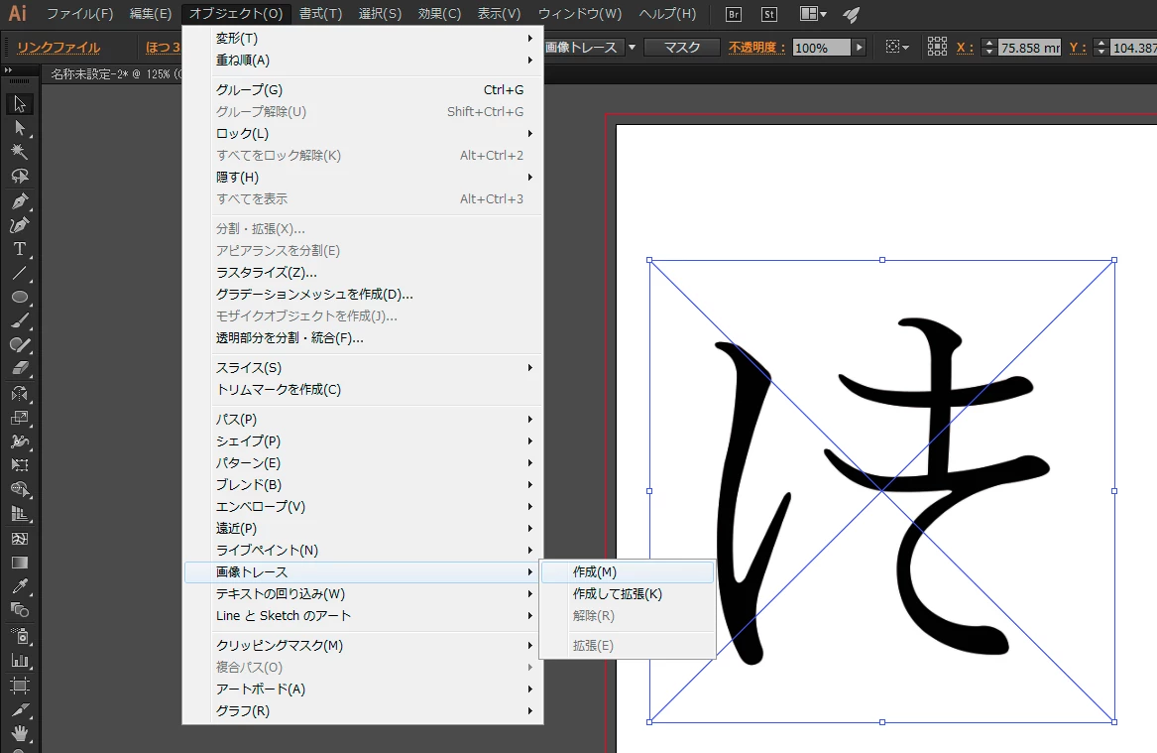This screenshot has width=1157, height=753.
Task: Choose the Symbol Sprayer tool
Action: 20,636
